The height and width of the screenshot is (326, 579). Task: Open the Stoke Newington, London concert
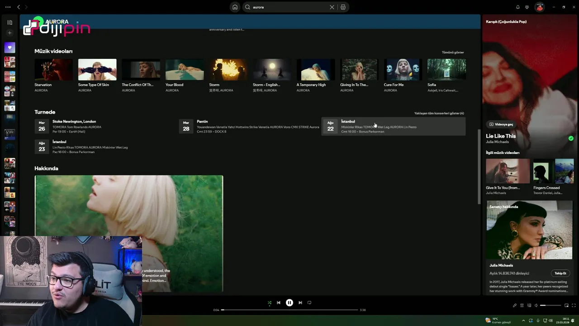coord(105,126)
